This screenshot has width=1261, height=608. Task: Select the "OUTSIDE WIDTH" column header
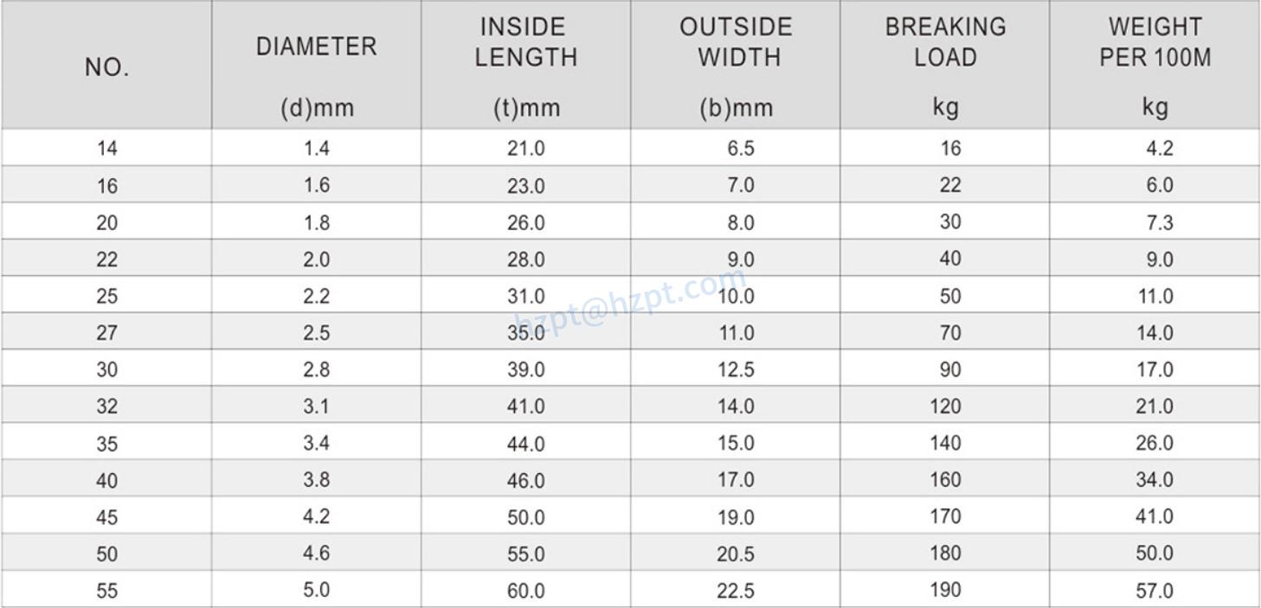click(x=736, y=42)
